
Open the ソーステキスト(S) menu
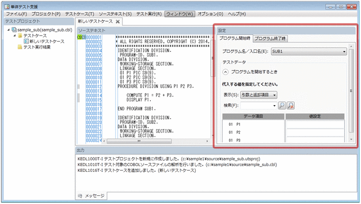[x=115, y=14]
